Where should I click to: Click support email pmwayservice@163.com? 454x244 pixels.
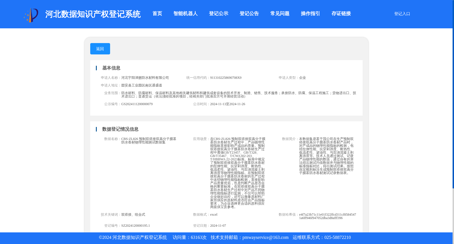265,237
